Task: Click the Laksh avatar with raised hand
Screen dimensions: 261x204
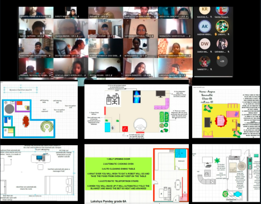Action: coord(222,26)
